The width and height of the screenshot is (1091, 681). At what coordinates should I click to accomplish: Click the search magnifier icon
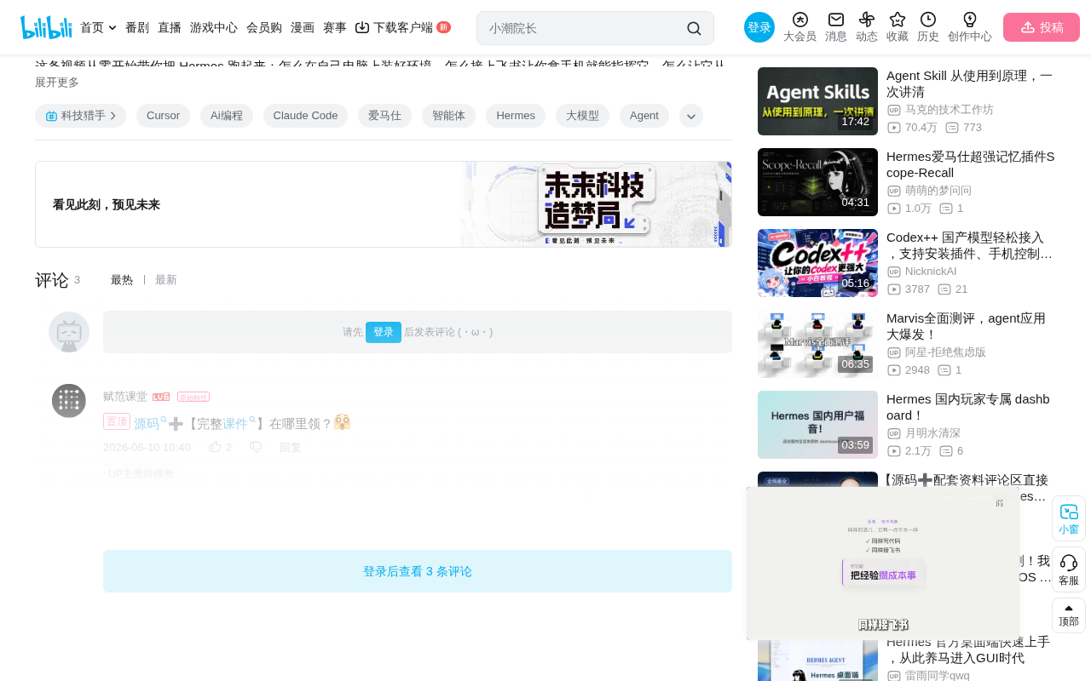[694, 28]
